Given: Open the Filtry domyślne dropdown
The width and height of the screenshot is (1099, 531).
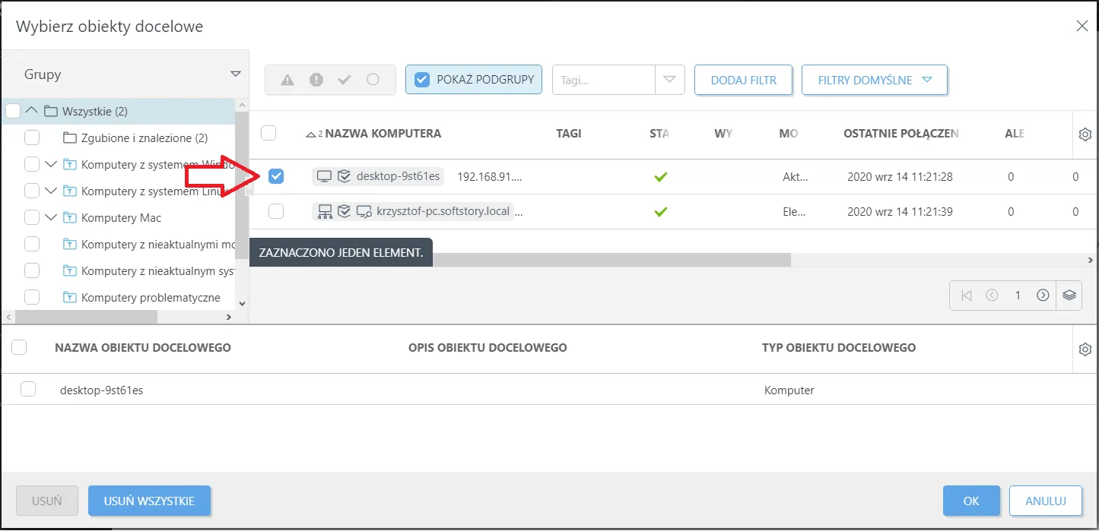Looking at the screenshot, I should [x=875, y=80].
